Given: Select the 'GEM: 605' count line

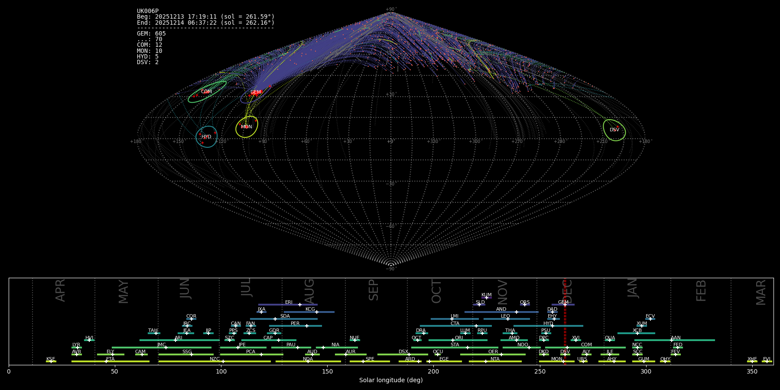Looking at the screenshot, I should pyautogui.click(x=151, y=34).
